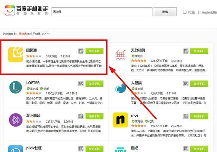
Task: Click the 优质 badge under nice
Action: (x=149, y=121)
